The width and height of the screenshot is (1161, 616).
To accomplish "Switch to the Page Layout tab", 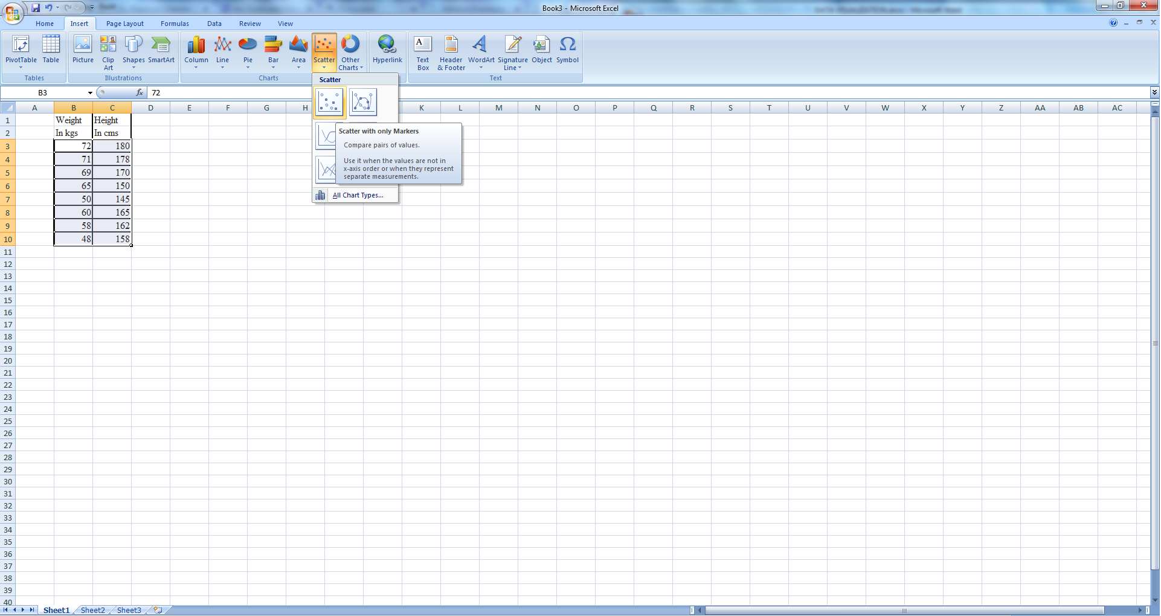I will click(124, 24).
